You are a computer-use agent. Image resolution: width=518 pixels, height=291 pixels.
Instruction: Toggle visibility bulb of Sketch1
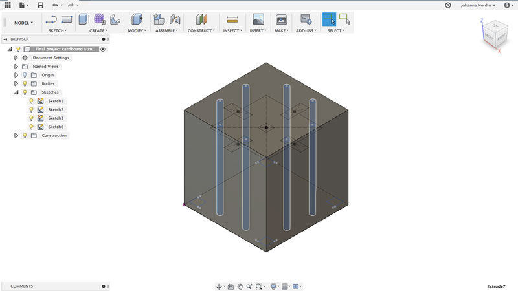[x=31, y=101]
